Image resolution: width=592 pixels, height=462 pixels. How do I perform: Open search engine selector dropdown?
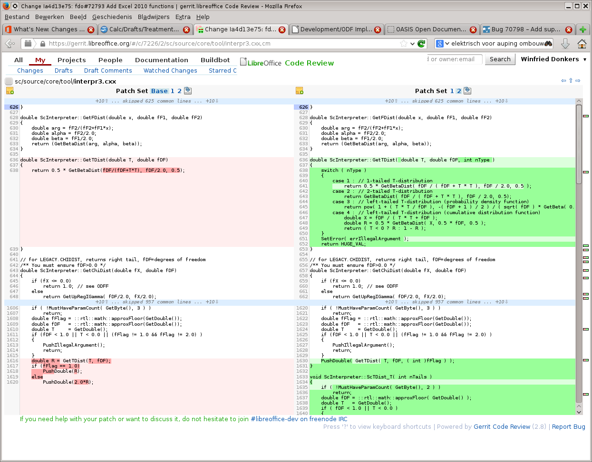pos(443,44)
